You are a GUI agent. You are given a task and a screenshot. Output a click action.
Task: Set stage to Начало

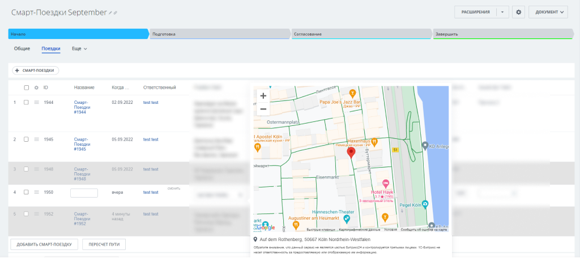78,34
